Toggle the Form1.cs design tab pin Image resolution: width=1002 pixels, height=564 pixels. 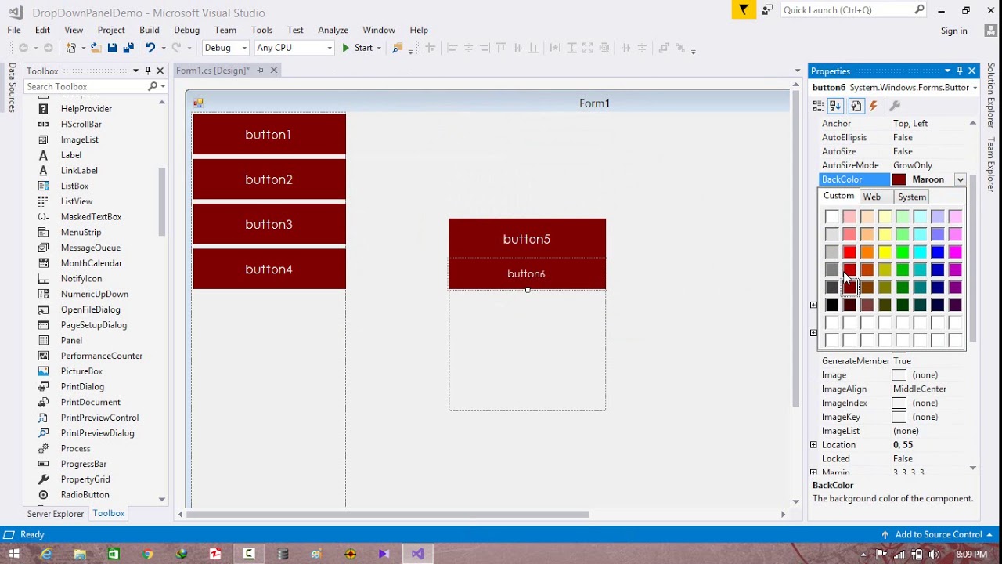click(261, 70)
